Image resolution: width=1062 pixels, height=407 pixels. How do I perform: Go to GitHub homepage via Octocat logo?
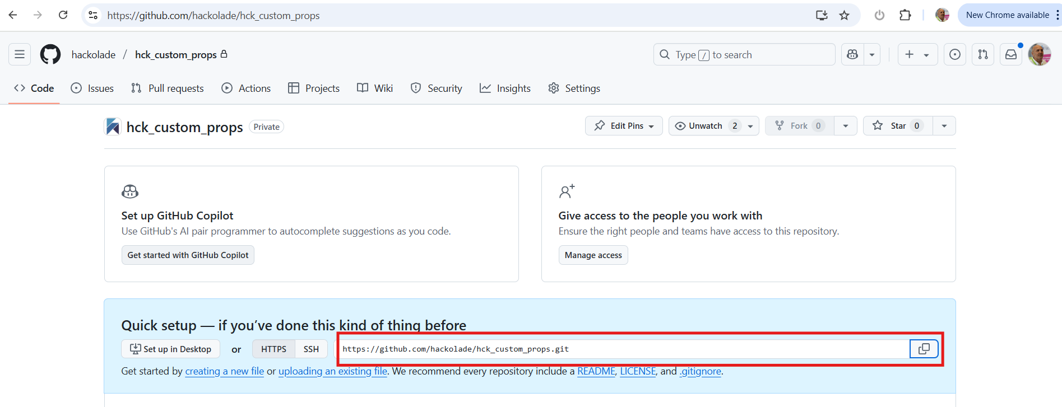coord(50,54)
